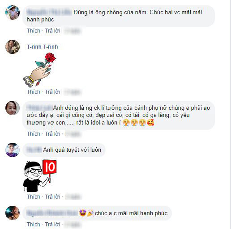Reply to the 'ông chồng của năm' comment
This screenshot has width=231, height=229.
52,31
